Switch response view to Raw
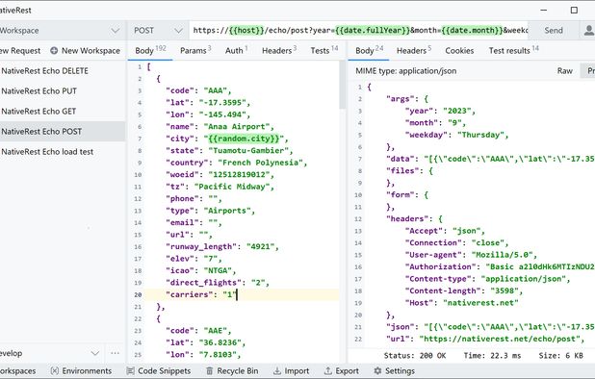The height and width of the screenshot is (379, 595). [x=564, y=71]
